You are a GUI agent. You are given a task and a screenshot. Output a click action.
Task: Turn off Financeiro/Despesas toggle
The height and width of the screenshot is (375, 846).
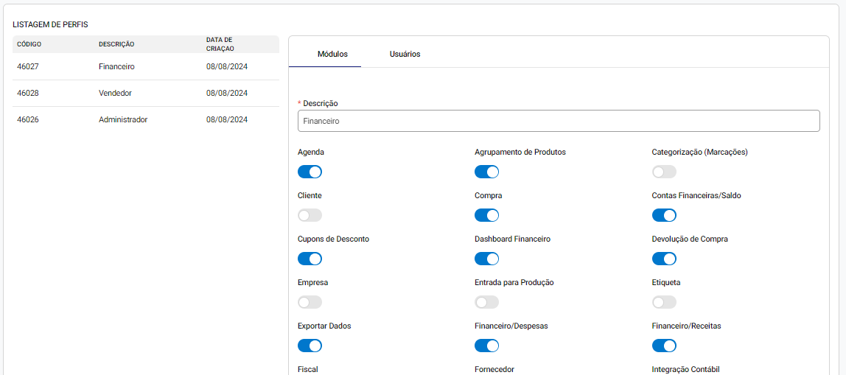pyautogui.click(x=486, y=346)
